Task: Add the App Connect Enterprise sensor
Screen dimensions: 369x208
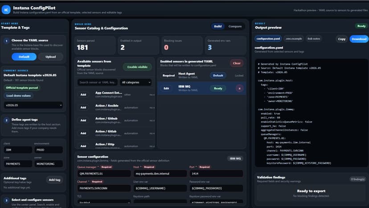Action: click(x=83, y=95)
